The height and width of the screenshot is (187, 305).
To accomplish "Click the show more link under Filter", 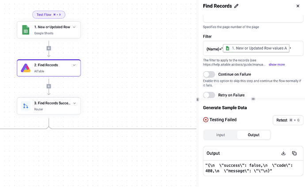I will coord(277,65).
